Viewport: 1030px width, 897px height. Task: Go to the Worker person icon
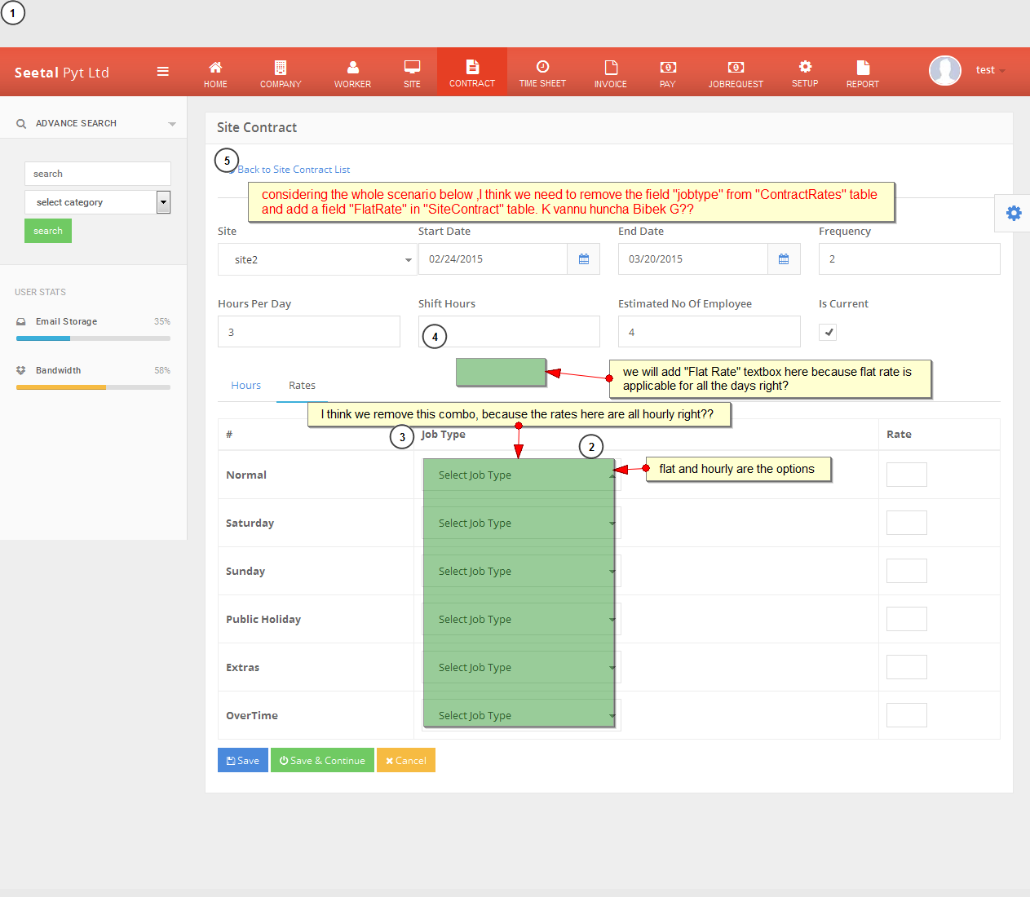[x=352, y=68]
